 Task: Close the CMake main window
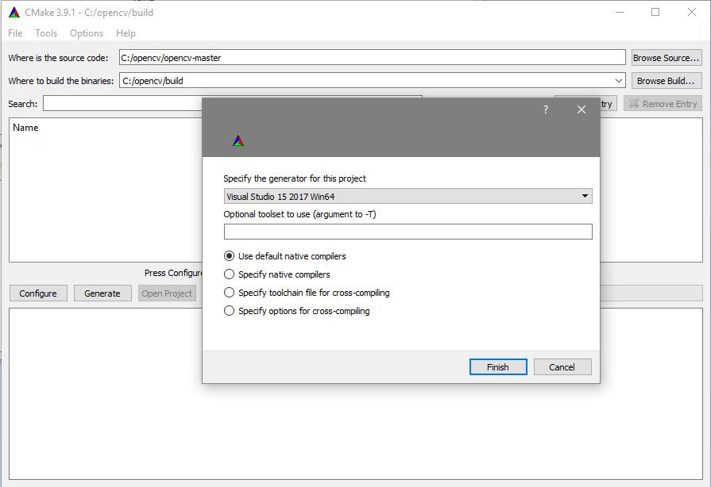point(691,12)
